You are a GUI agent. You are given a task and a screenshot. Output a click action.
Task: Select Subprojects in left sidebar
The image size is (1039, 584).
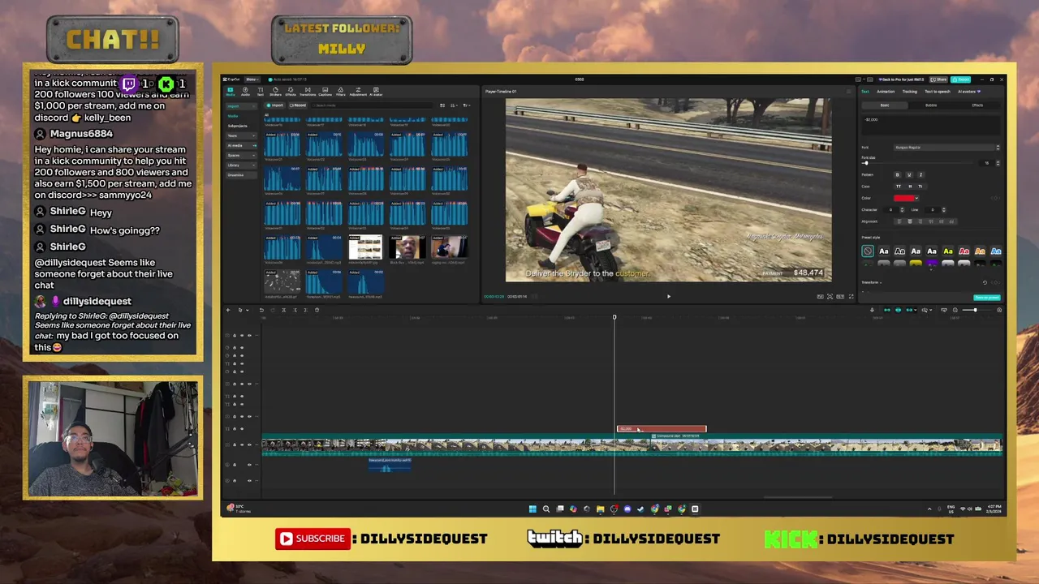[x=238, y=126]
